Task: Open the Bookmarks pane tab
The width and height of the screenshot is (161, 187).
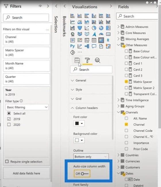Action: (64, 26)
